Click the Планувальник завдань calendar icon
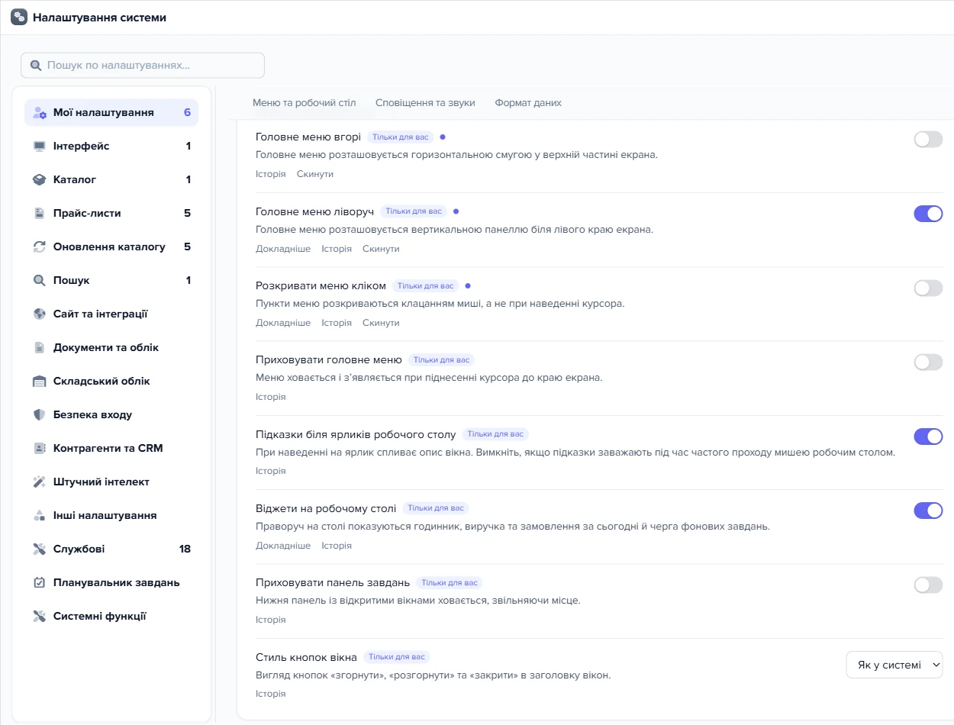Screen dimensions: 954x725 point(40,583)
